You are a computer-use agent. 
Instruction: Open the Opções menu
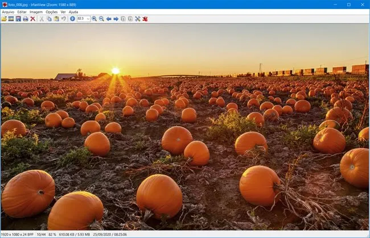[51, 12]
